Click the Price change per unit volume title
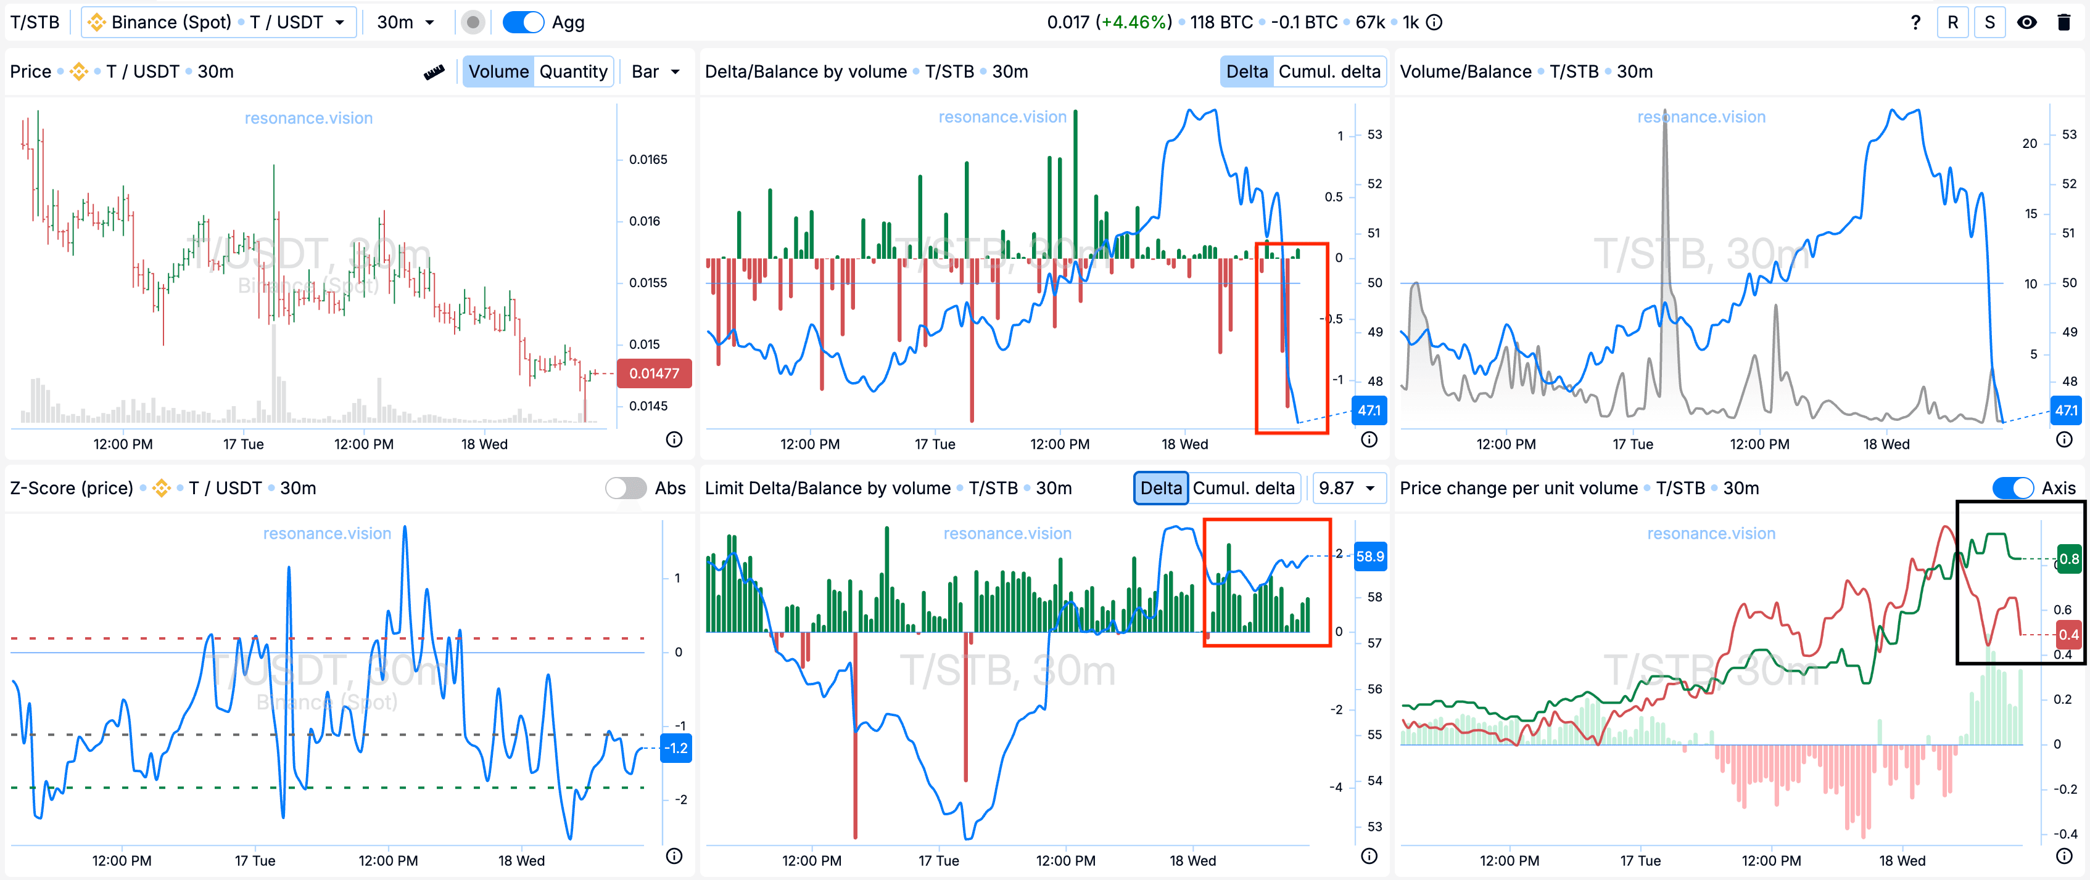 coord(1518,488)
